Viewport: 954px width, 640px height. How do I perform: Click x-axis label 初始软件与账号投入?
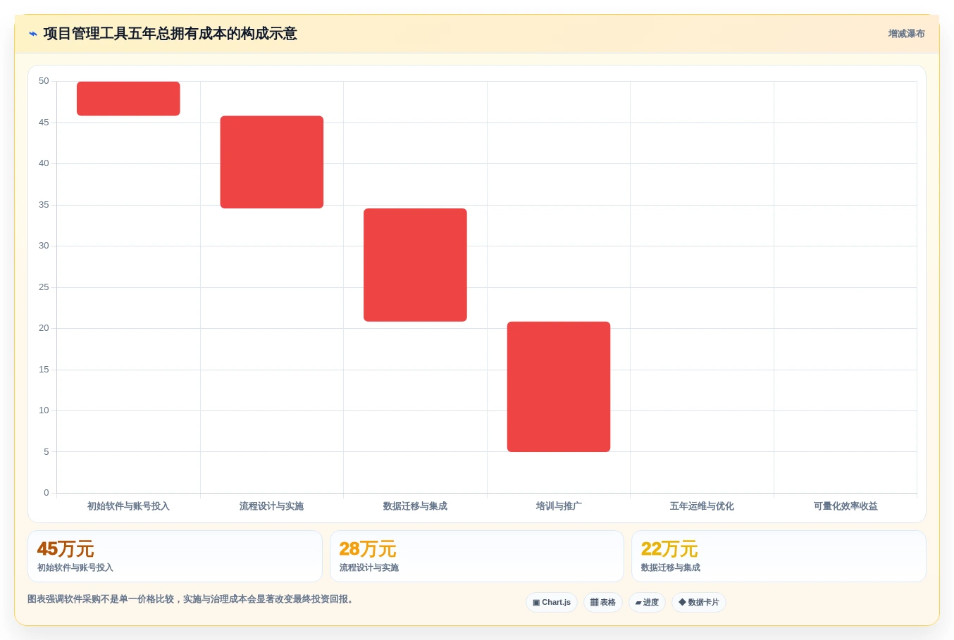coord(128,506)
